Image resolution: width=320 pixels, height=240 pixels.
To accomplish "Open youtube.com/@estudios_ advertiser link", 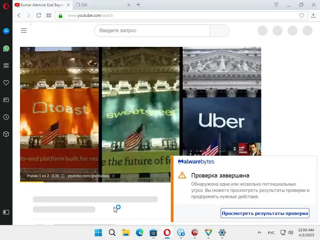I will pyautogui.click(x=91, y=176).
